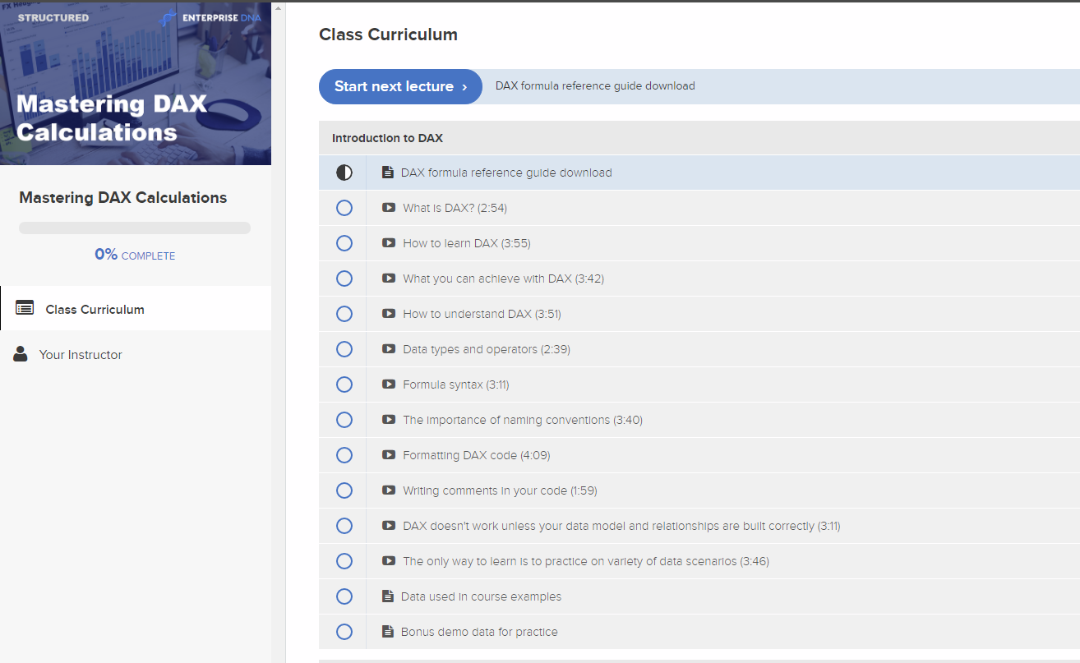Click video icon beside 'Formatting DAX code'
This screenshot has height=663, width=1080.
[x=389, y=455]
